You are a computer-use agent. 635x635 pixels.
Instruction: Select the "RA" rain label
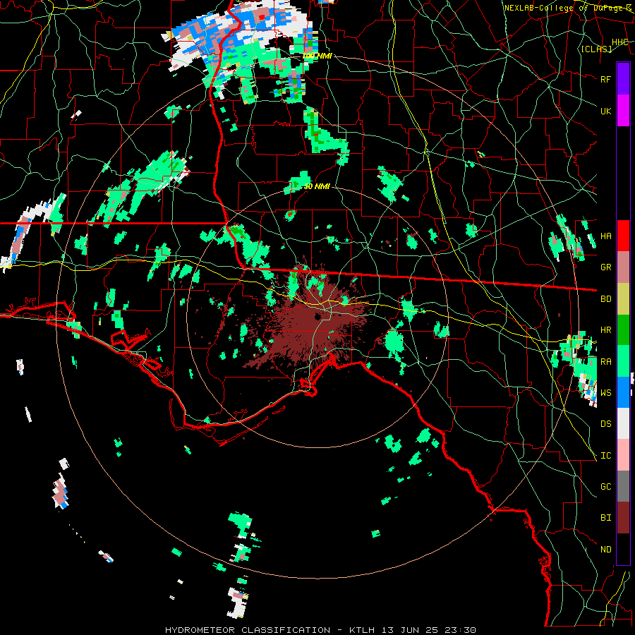pos(605,362)
